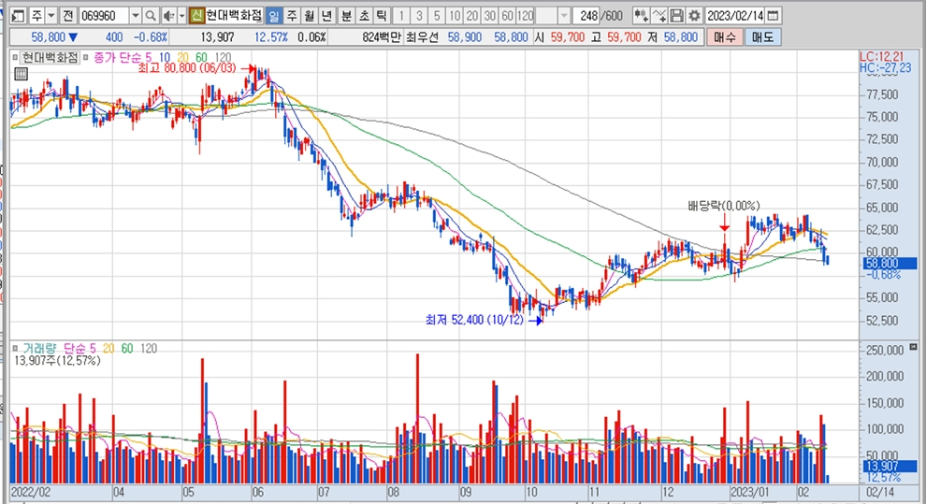The width and height of the screenshot is (926, 504).
Task: Click the add candle indicator icon
Action: click(x=641, y=16)
